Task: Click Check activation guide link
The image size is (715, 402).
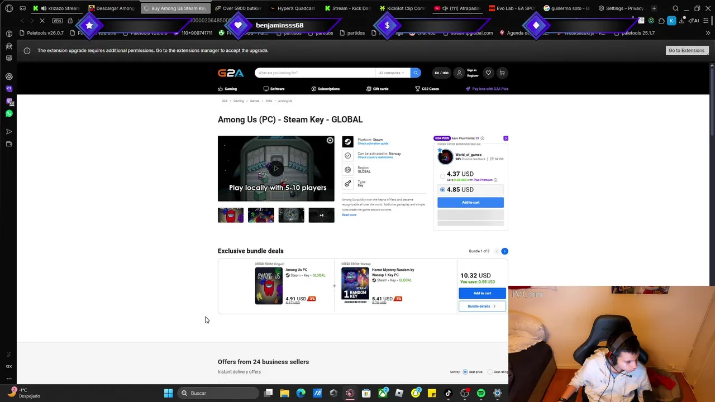Action: point(373,143)
